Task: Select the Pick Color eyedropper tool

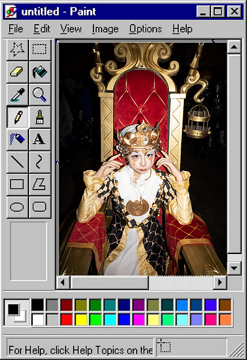Action: 17,94
